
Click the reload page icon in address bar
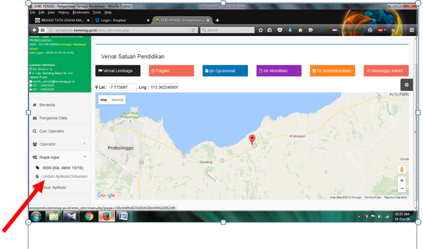(x=193, y=30)
